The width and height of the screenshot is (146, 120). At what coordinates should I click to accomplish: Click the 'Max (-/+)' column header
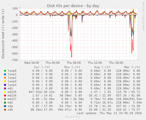pyautogui.click(x=132, y=67)
